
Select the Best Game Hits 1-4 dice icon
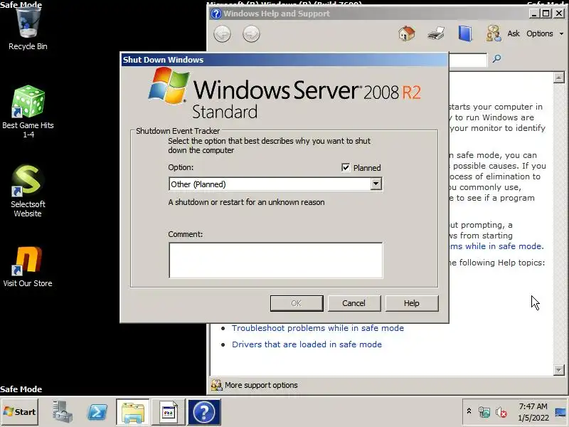coord(28,102)
